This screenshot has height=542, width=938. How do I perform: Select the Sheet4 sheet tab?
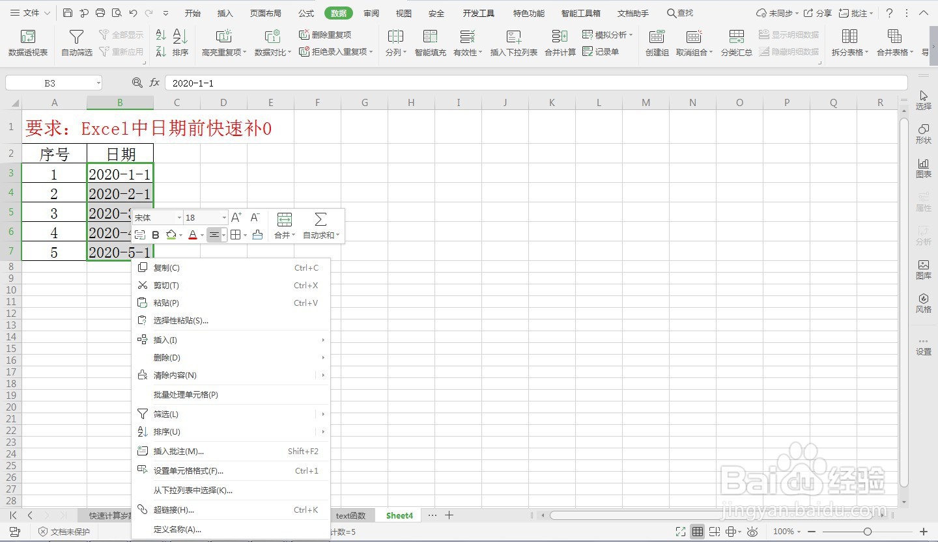399,515
